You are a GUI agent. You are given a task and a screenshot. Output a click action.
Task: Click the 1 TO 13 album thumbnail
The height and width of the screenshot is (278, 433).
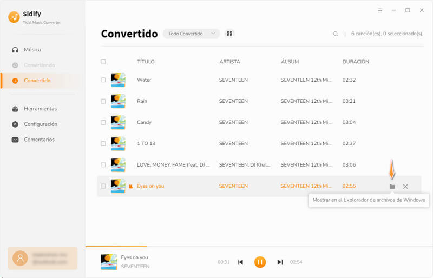pyautogui.click(x=118, y=143)
